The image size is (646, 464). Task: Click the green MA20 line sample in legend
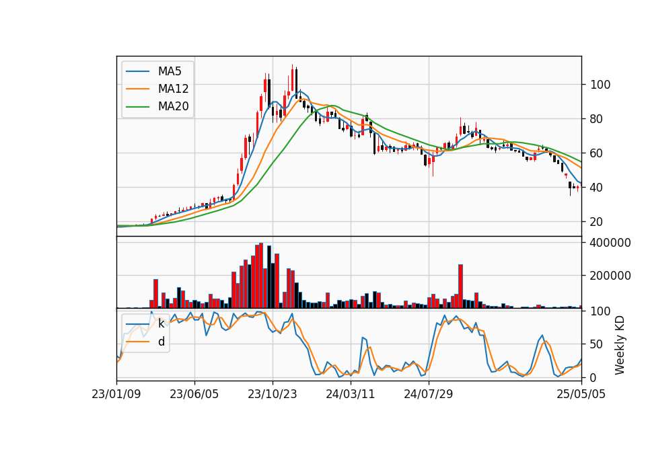137,107
